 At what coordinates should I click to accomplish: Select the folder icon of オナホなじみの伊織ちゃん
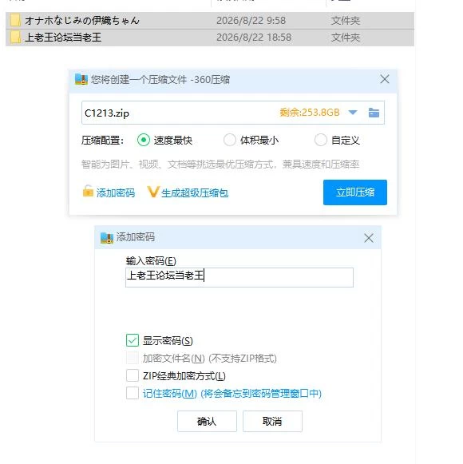click(15, 21)
